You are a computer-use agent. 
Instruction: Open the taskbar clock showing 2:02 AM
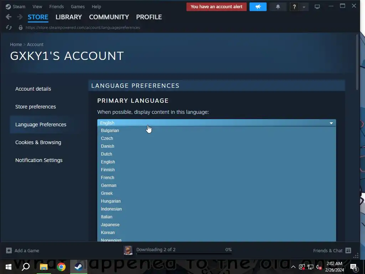[x=334, y=267]
